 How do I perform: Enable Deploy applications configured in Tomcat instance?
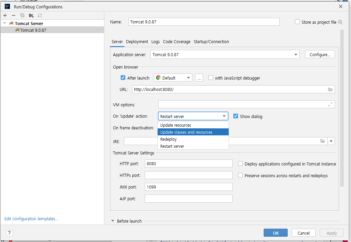240,164
